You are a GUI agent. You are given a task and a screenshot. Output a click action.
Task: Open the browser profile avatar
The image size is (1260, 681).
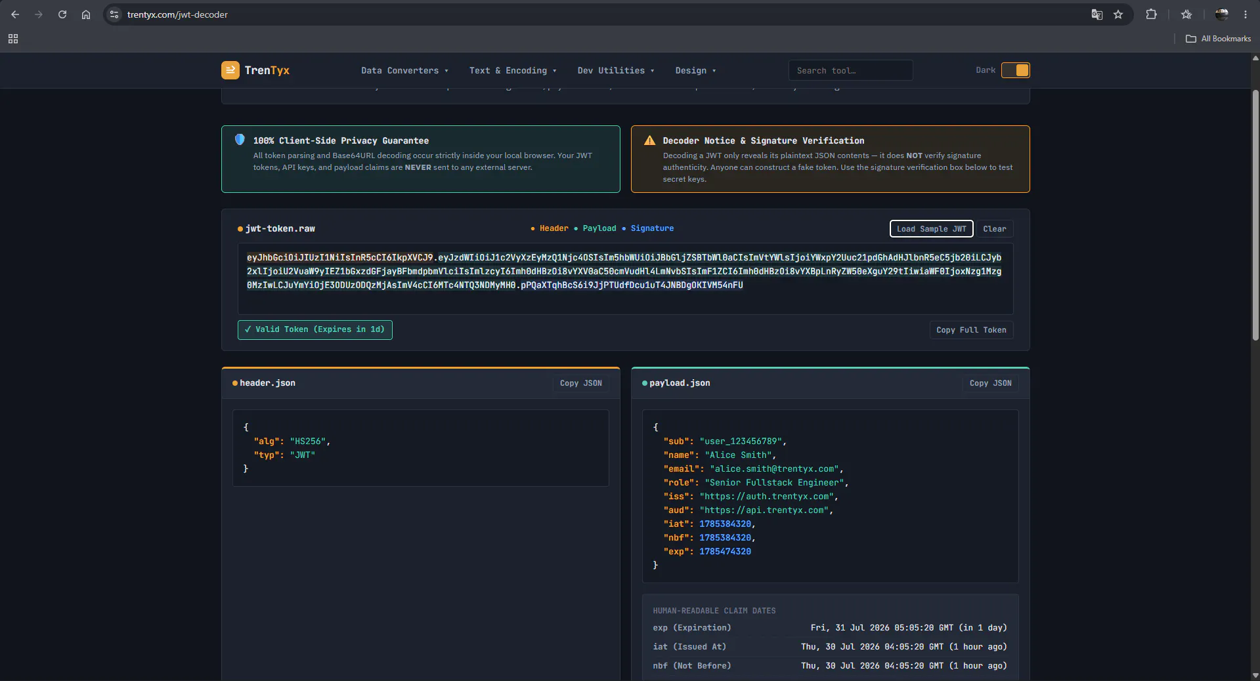(1222, 14)
